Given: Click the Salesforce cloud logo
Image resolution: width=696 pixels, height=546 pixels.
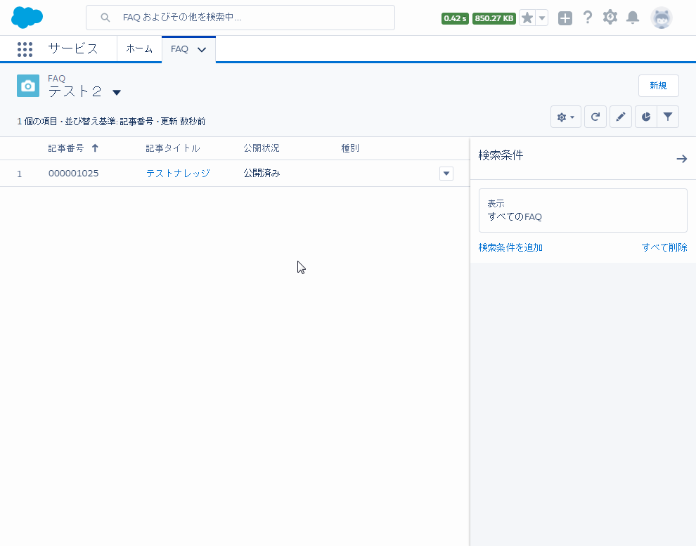Looking at the screenshot, I should click(27, 18).
